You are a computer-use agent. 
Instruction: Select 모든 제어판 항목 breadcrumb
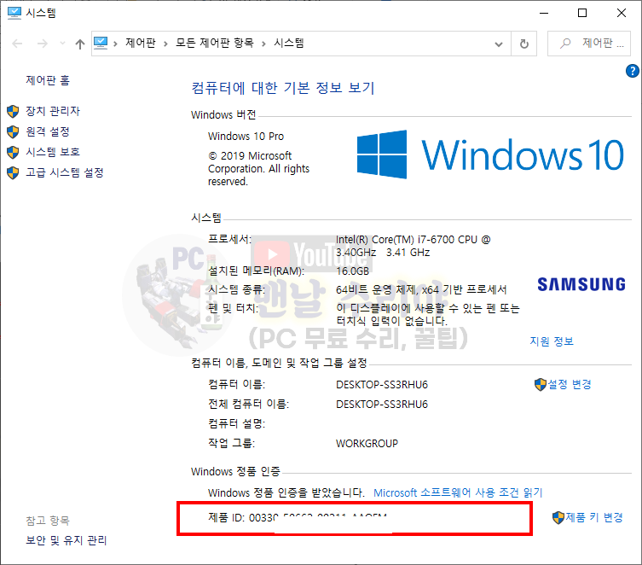coord(215,43)
